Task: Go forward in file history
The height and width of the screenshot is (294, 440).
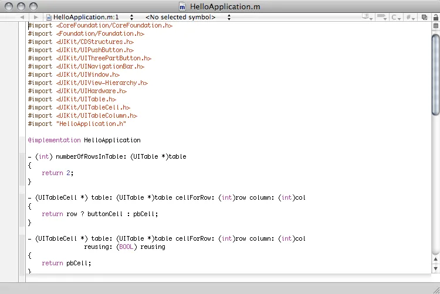Action: pos(36,17)
